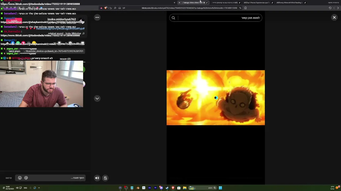The height and width of the screenshot is (191, 341).
Task: Click the Brave Rewards triangle icon
Action: point(101,8)
